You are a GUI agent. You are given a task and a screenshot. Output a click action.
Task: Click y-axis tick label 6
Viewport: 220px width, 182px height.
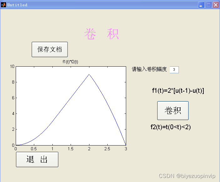coord(13,98)
